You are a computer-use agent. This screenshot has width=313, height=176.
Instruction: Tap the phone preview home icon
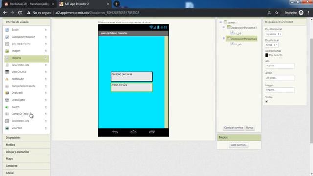click(134, 132)
